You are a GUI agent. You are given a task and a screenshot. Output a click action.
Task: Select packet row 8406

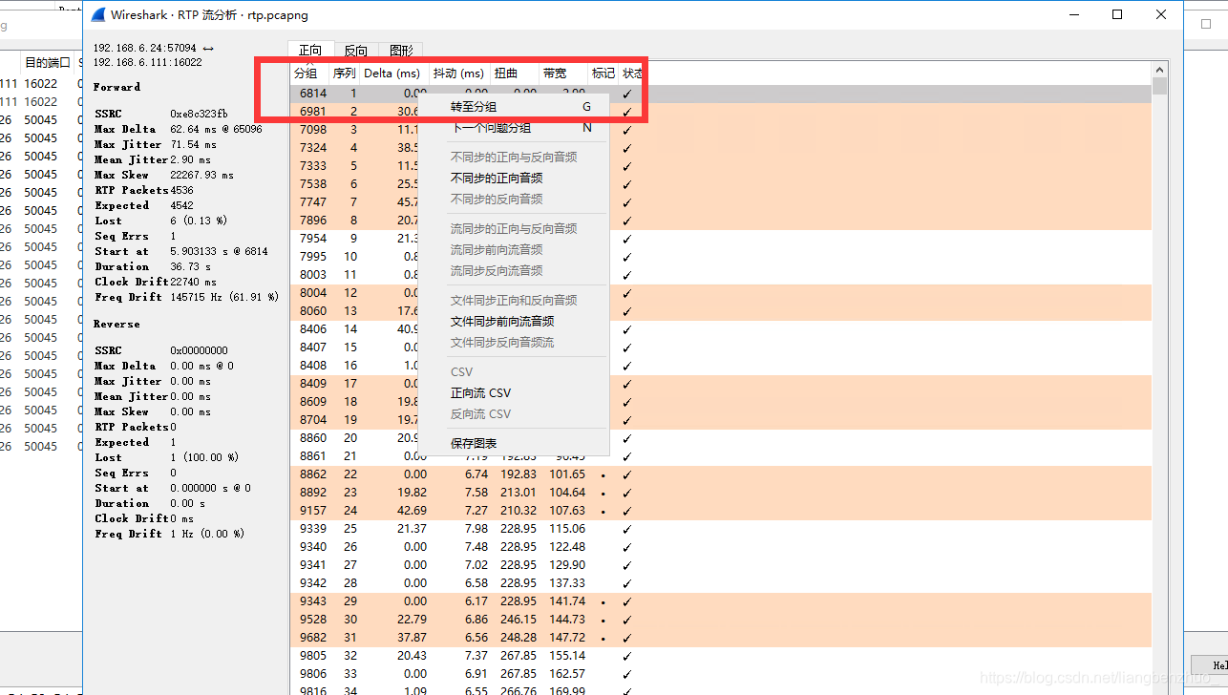[x=721, y=329]
